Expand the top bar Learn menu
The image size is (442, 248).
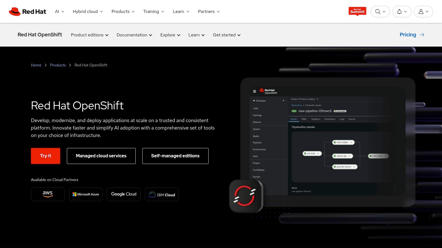181,12
